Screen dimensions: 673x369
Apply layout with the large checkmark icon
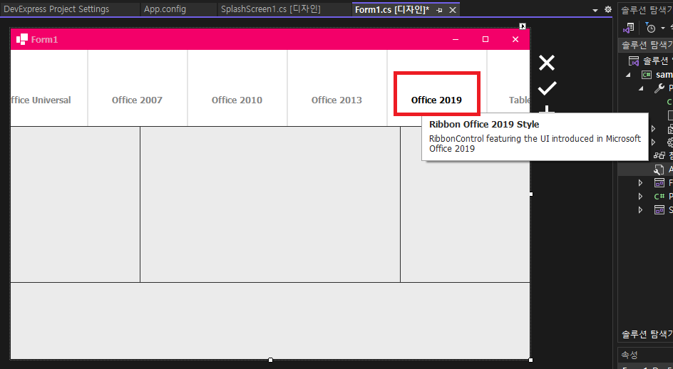tap(548, 88)
